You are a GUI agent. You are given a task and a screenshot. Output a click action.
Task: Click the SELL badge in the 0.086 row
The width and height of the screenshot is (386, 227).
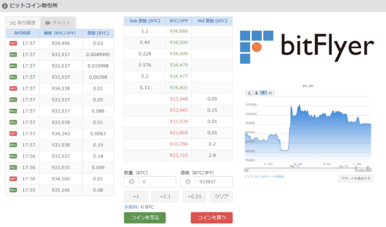[x=13, y=111]
